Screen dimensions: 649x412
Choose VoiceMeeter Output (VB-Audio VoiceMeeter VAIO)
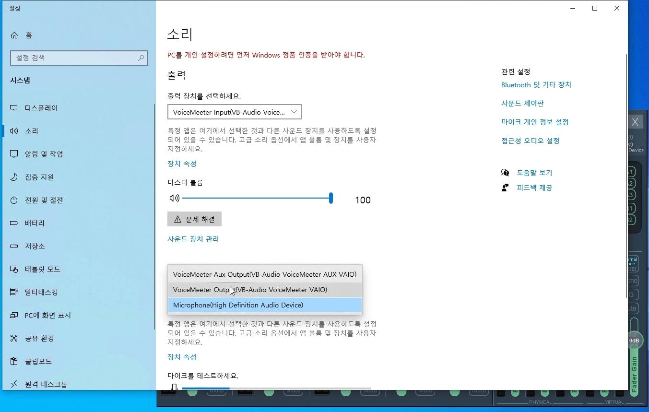tap(265, 290)
